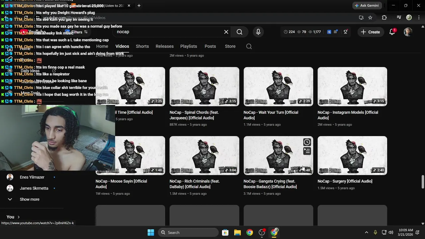The image size is (425, 239).
Task: Click the YouTube search magnifier button
Action: [x=239, y=32]
